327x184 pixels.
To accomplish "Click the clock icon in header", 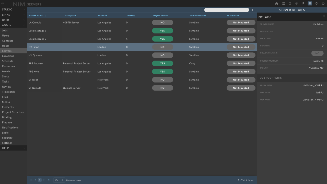I will point(297,4).
